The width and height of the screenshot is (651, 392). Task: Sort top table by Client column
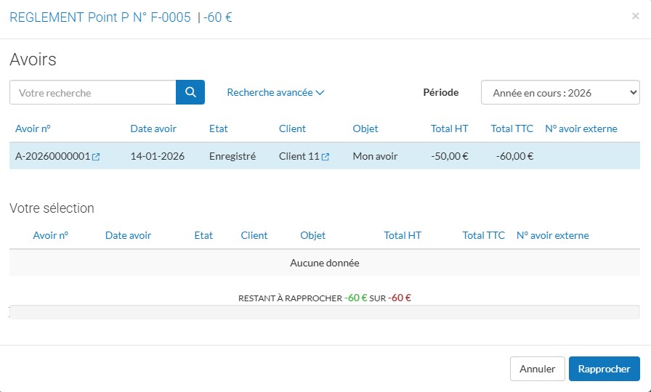pyautogui.click(x=292, y=128)
